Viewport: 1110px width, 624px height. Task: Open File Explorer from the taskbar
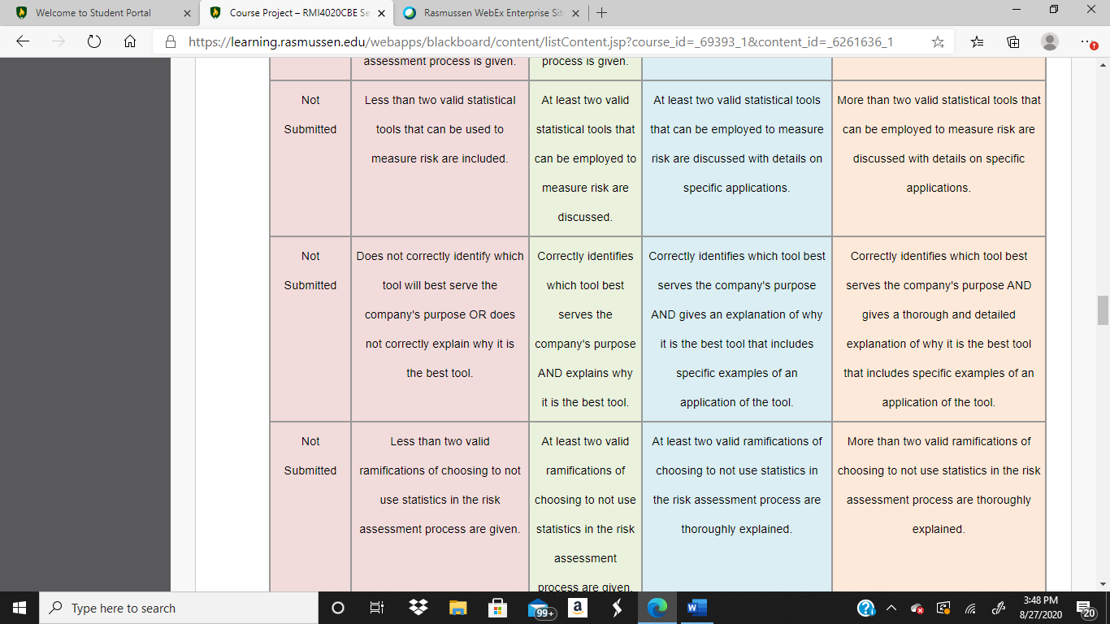coord(458,608)
